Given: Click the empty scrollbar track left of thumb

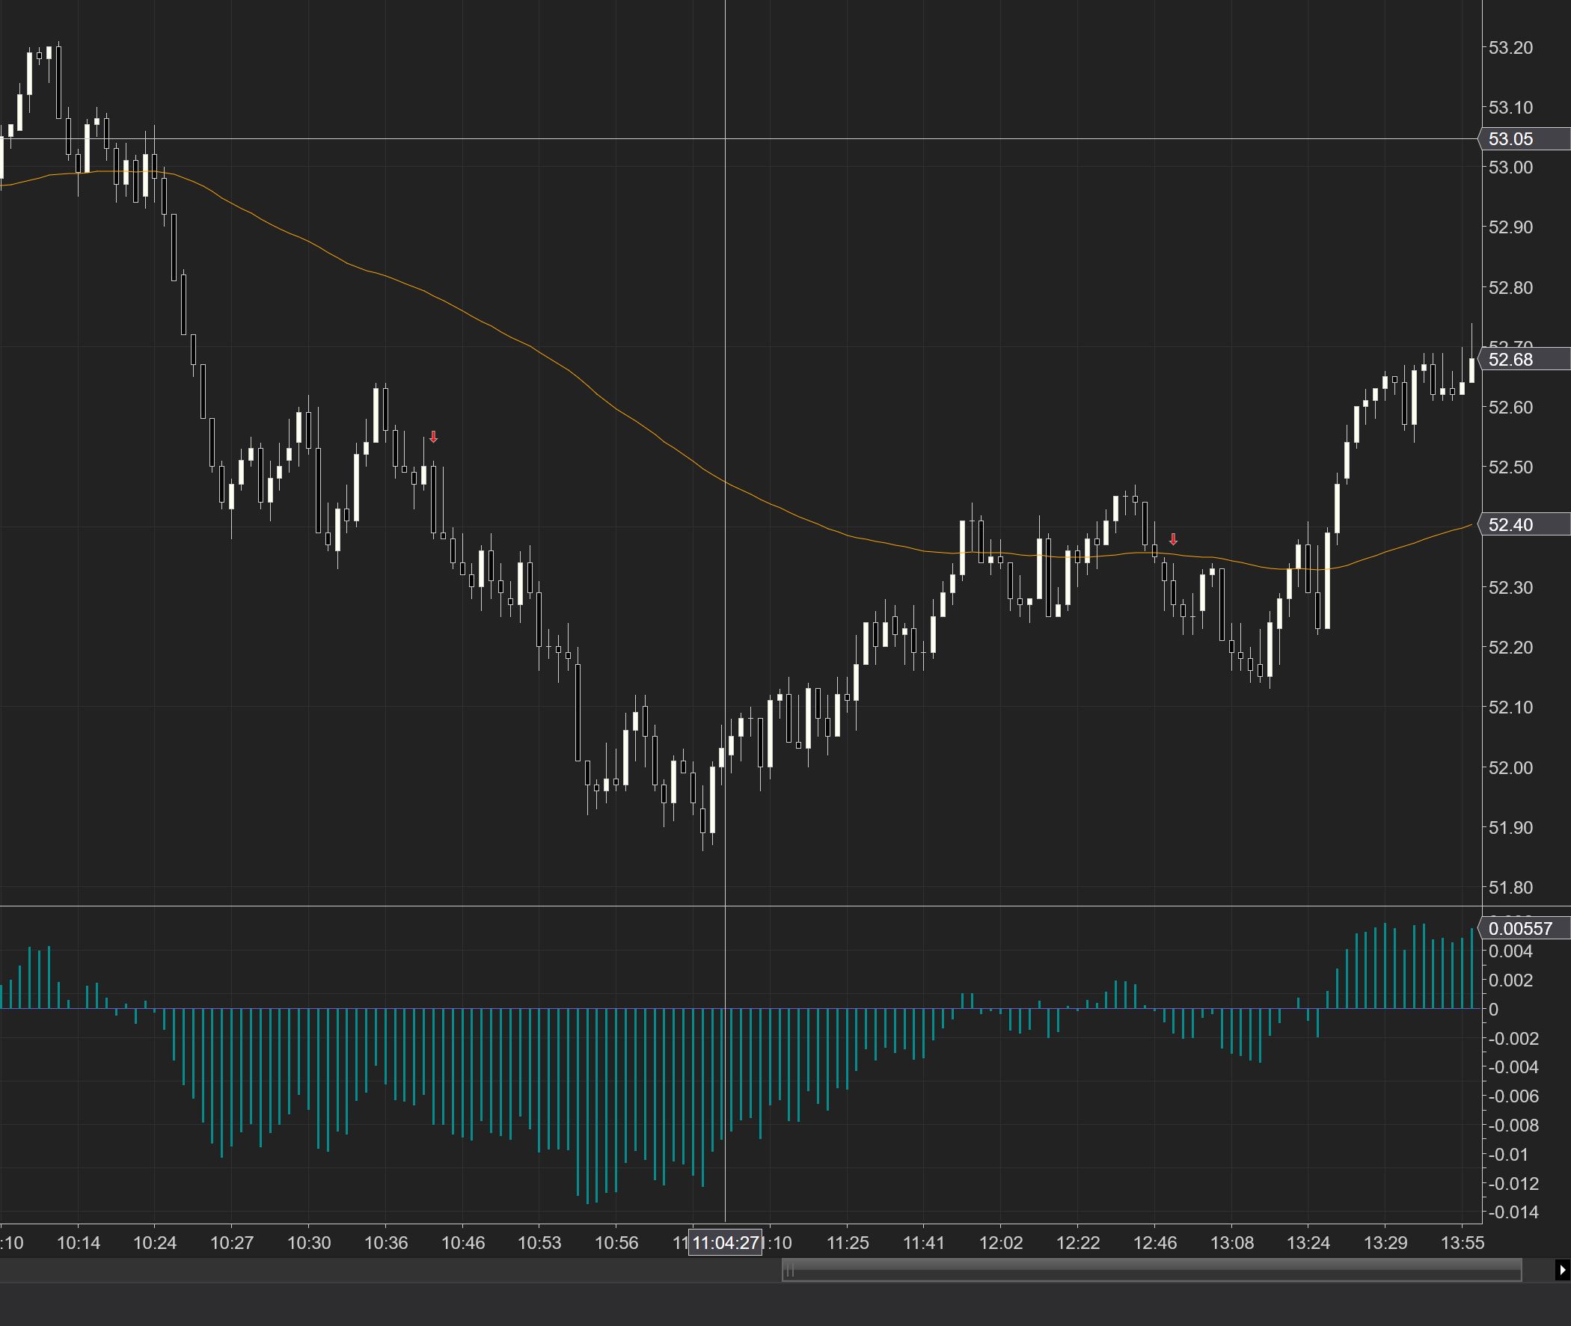Looking at the screenshot, I should pos(391,1271).
